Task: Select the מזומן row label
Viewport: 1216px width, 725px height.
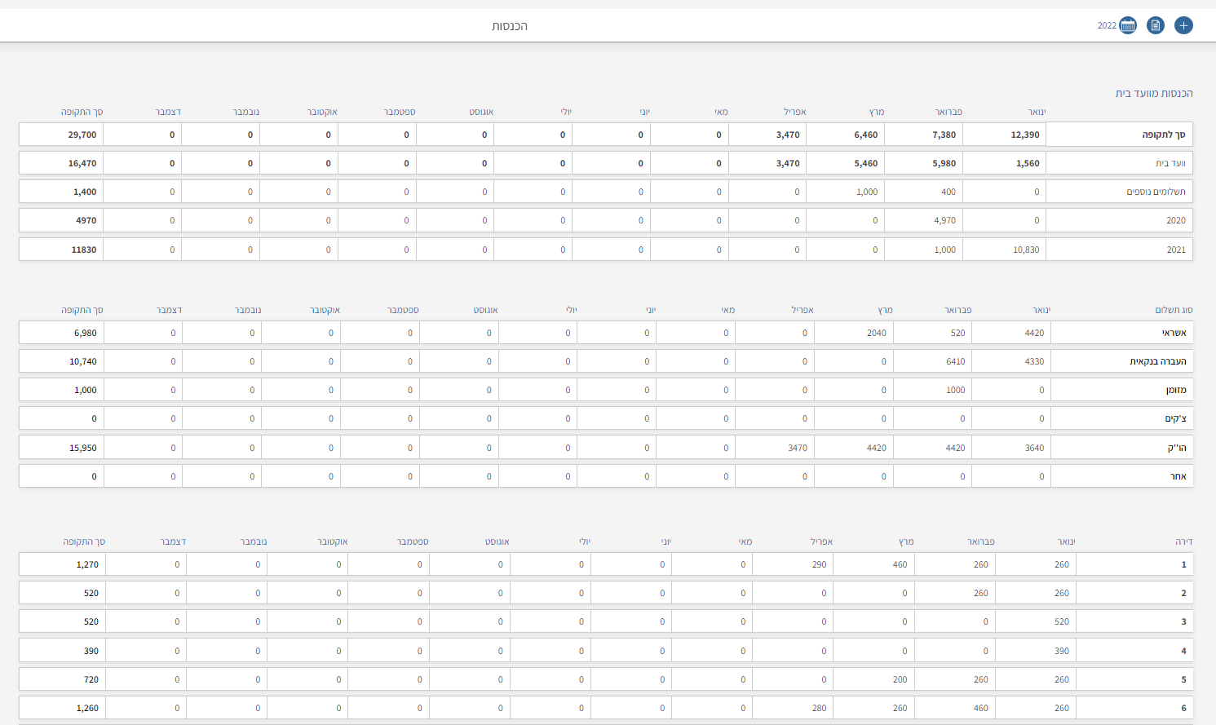Action: (x=1175, y=390)
